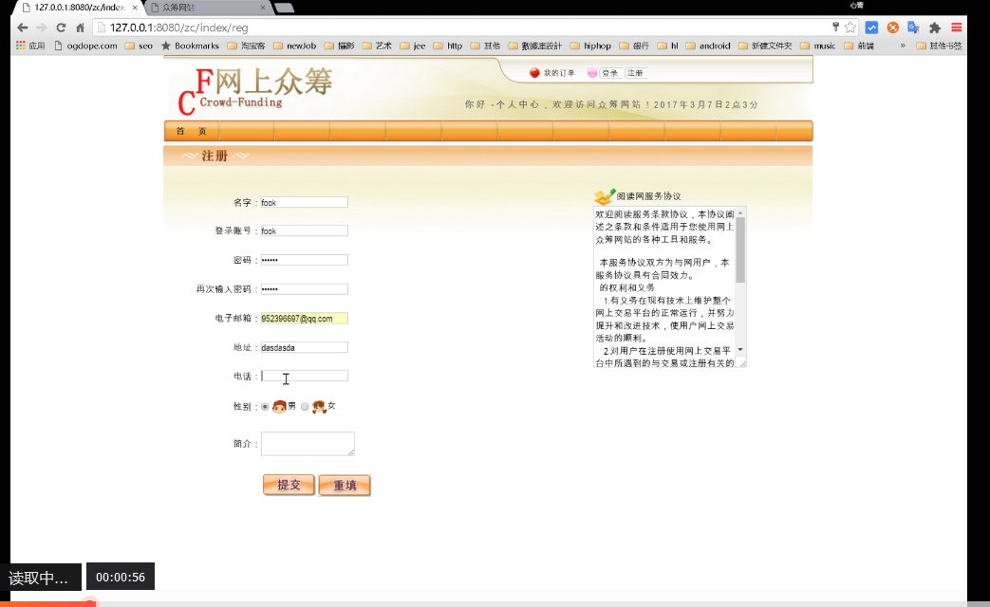Focus the address bar URL
This screenshot has height=607, width=990.
pyautogui.click(x=178, y=28)
